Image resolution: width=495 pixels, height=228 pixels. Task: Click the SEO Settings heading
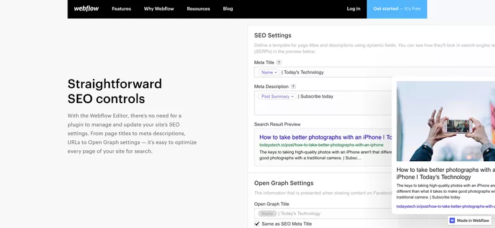[x=273, y=35]
